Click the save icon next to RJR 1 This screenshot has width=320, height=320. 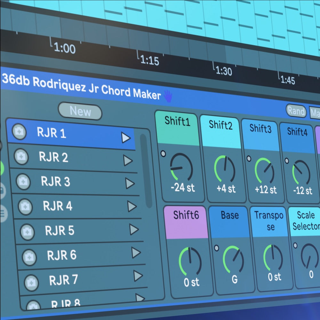(19, 131)
